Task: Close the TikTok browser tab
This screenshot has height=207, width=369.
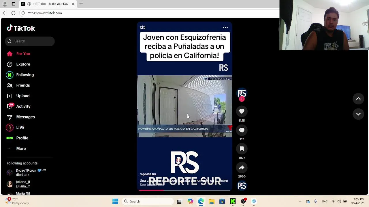Action: (x=73, y=4)
